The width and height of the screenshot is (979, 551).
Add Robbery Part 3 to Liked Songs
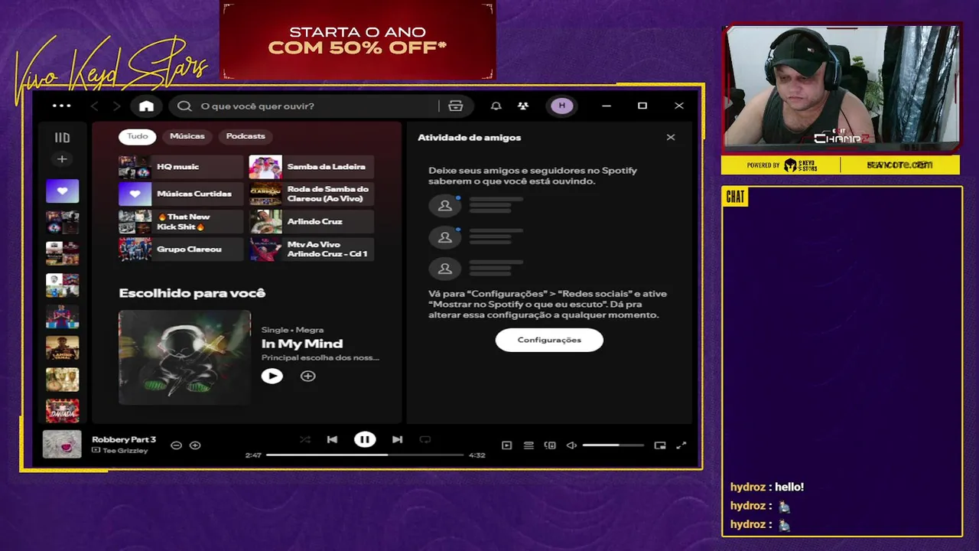[195, 445]
